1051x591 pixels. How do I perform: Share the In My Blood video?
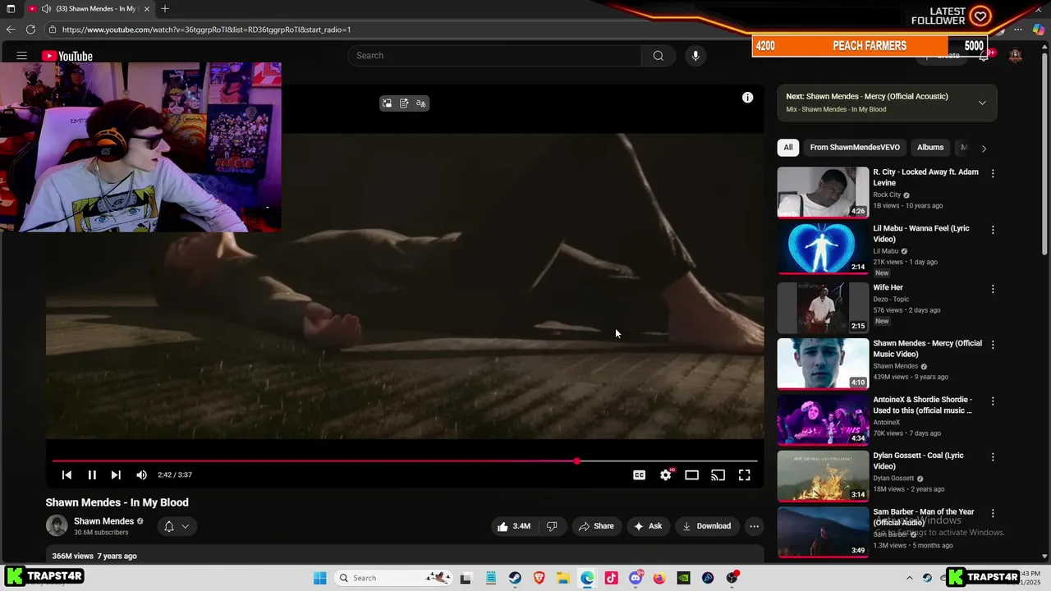click(596, 526)
